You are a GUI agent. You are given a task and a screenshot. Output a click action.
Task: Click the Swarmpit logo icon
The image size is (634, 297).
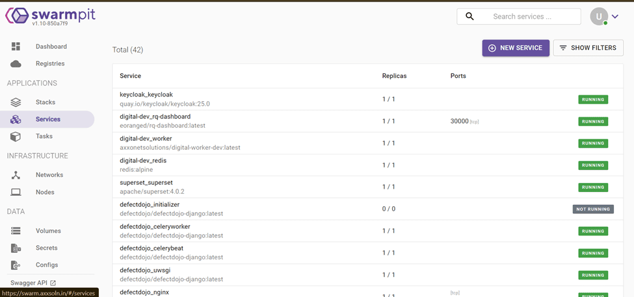point(16,17)
